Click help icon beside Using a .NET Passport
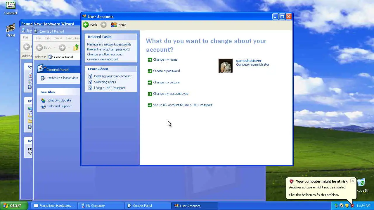 [x=91, y=88]
